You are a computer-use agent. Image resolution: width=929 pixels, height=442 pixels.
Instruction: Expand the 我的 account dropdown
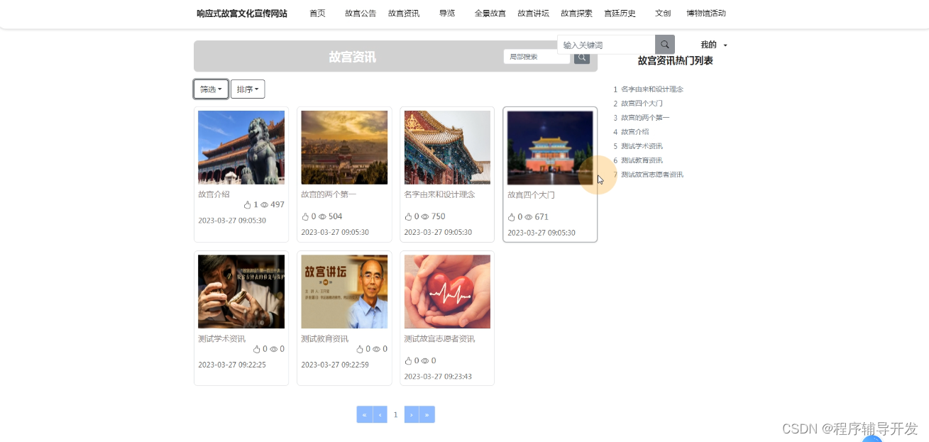click(714, 45)
